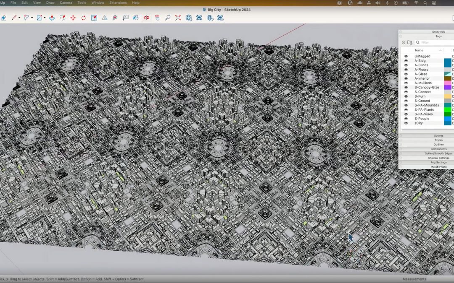Select the Arc tool
Viewport: 454px width, 283px height.
point(26,18)
